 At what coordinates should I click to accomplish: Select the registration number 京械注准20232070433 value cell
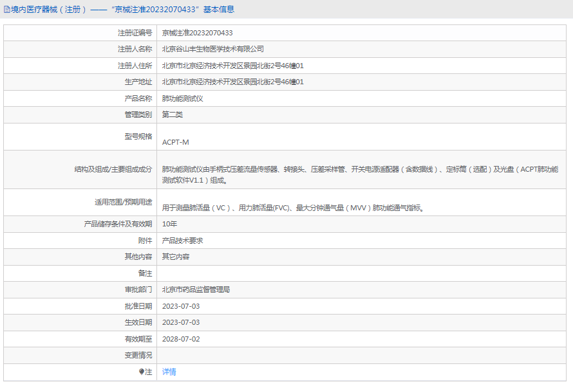tap(197, 33)
